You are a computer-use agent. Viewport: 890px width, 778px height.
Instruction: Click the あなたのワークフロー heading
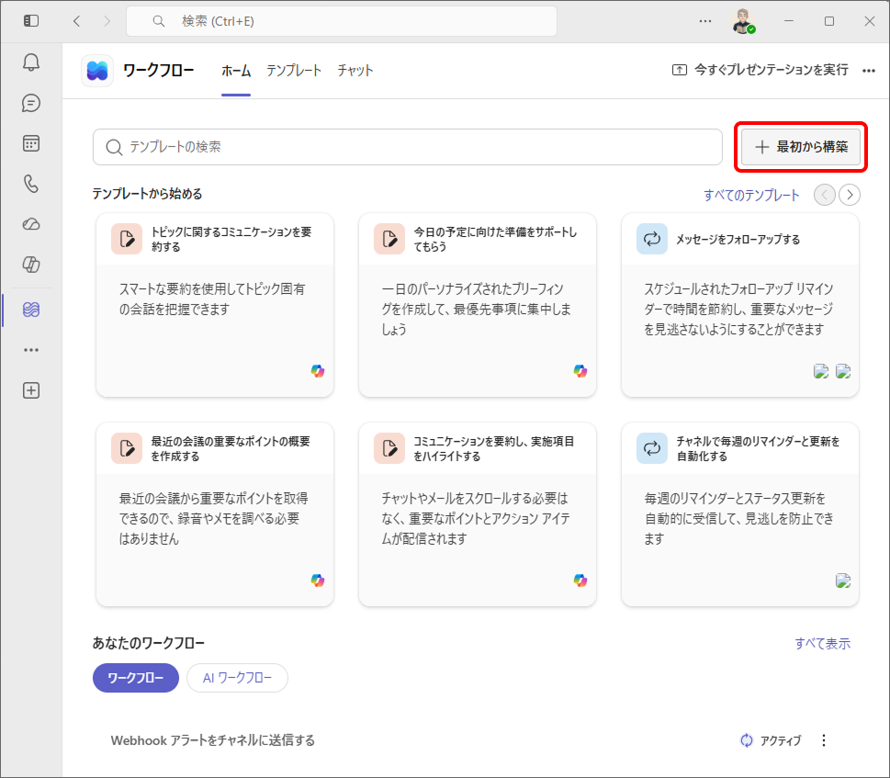coord(149,643)
